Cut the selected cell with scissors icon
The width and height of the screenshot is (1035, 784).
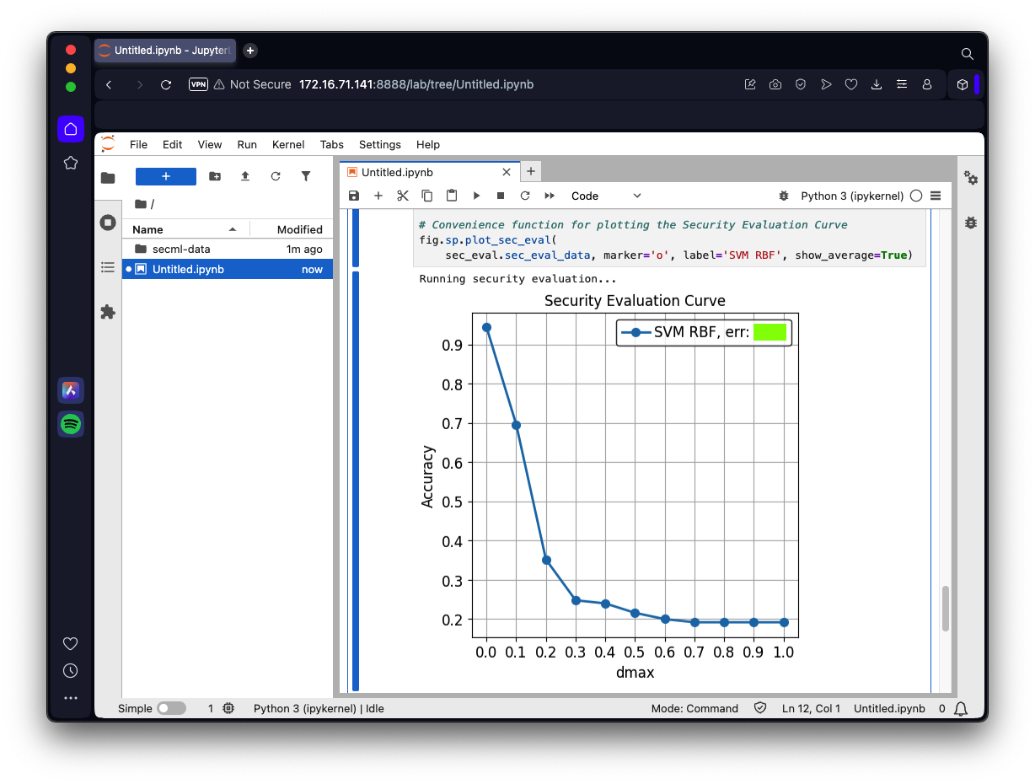(403, 196)
